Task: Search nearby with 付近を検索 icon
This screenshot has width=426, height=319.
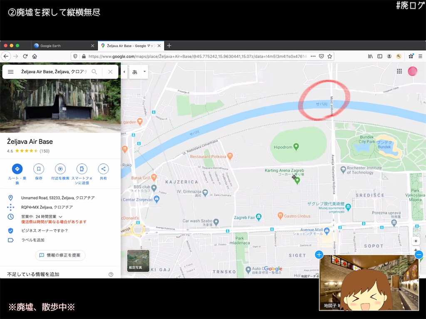Action: tap(60, 169)
